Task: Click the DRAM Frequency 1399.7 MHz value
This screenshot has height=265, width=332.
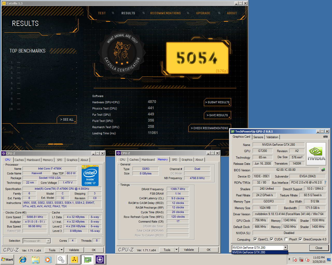Action: [x=178, y=189]
